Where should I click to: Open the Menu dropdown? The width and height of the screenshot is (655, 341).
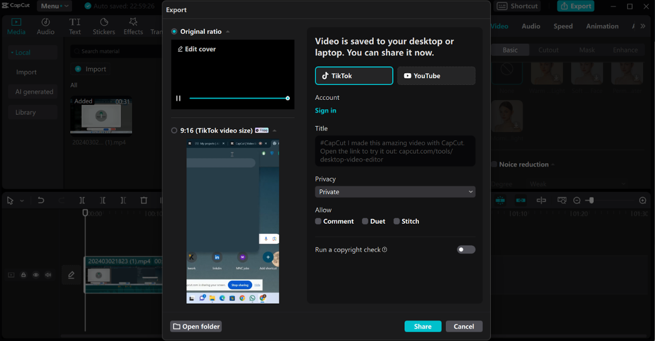54,6
